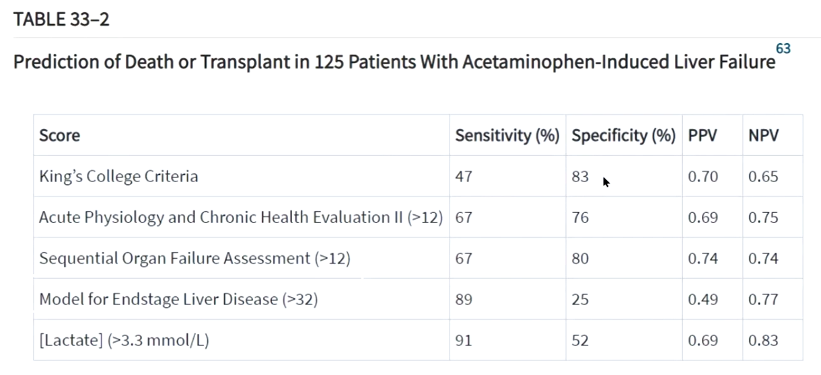821x375 pixels.
Task: Click the PPV column header
Action: (x=702, y=135)
